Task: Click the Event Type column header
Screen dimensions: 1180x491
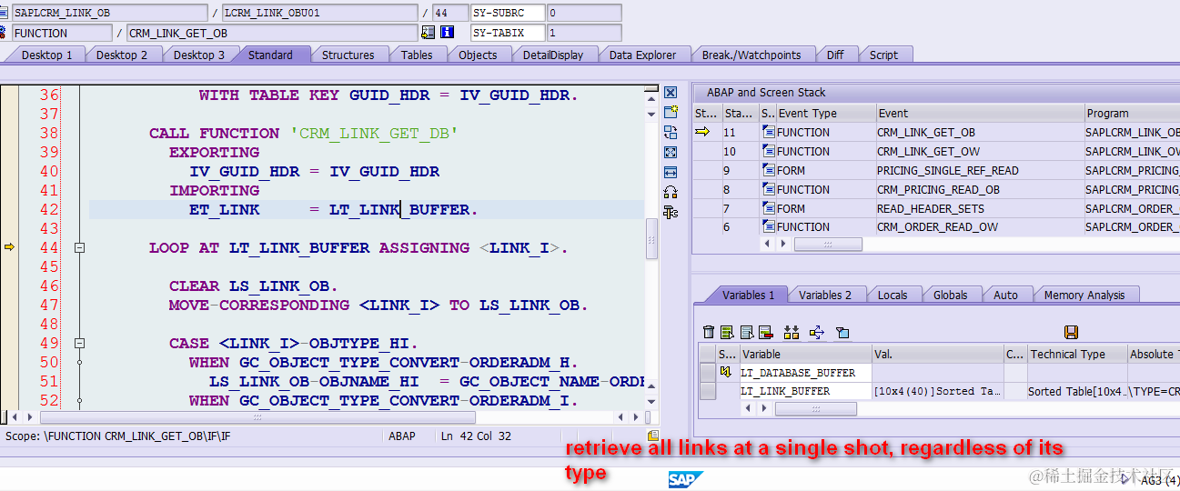Action: pos(824,114)
